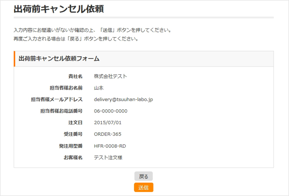Click the contact name value 山本

99,88
